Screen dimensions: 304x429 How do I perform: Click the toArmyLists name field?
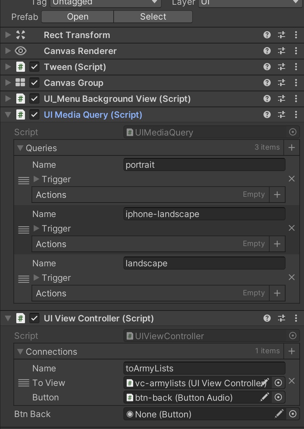click(x=204, y=368)
